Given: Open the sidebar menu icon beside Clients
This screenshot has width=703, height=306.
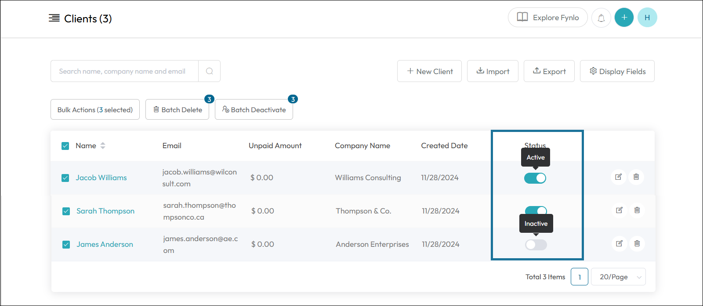Looking at the screenshot, I should [54, 18].
